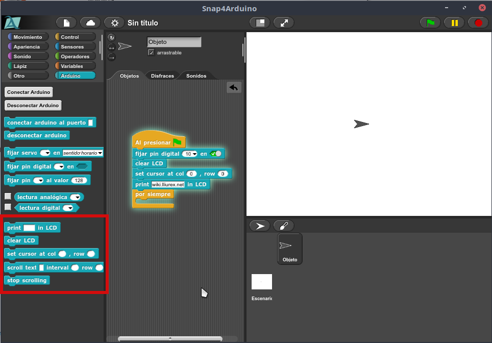Viewport: 492px width, 343px height.
Task: Switch to full-screen presentation mode
Action: coord(284,22)
